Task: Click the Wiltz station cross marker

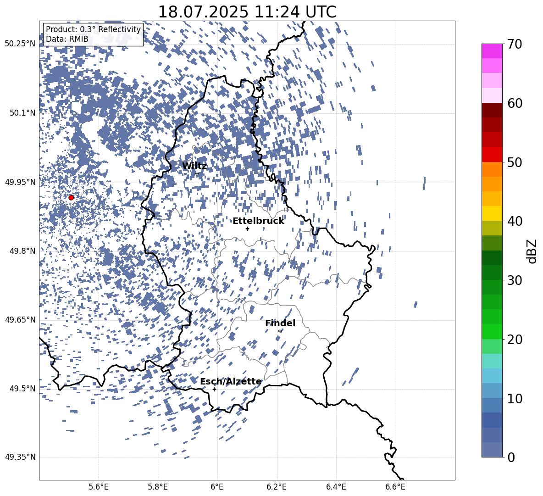Action: [x=197, y=173]
